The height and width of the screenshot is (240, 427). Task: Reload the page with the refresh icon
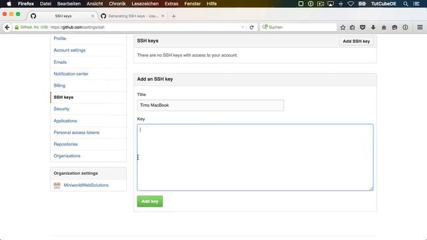pyautogui.click(x=252, y=27)
